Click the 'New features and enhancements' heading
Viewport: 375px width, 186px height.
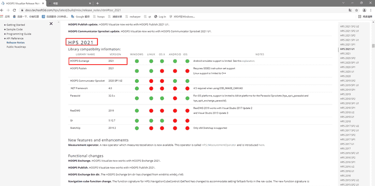click(x=98, y=140)
